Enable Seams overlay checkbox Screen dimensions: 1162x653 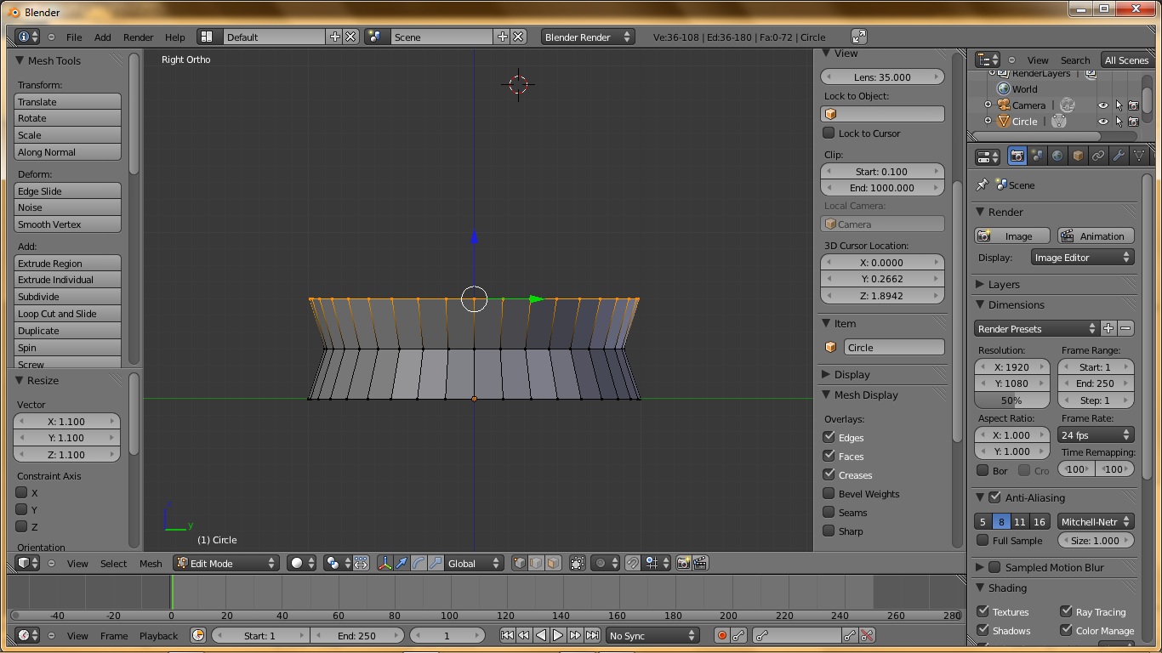tap(829, 512)
